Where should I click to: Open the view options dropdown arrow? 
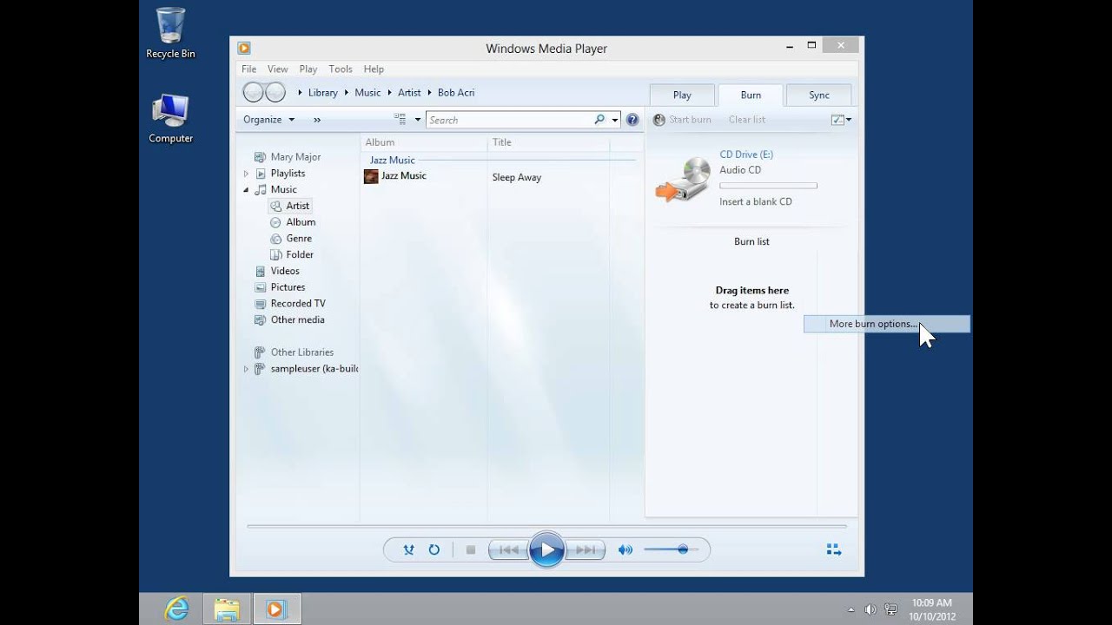coord(418,120)
